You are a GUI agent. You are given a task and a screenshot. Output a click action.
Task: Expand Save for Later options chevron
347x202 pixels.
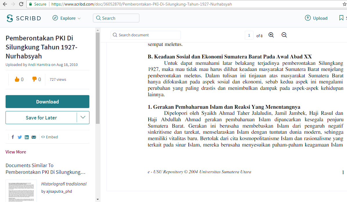83,117
